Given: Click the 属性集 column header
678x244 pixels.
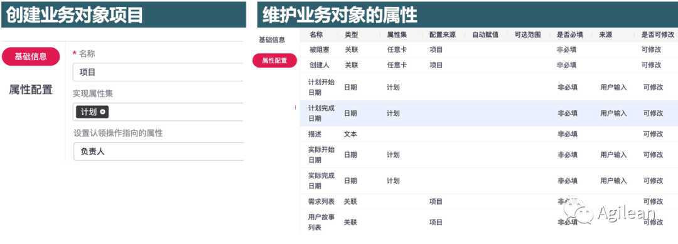Looking at the screenshot, I should pos(397,34).
